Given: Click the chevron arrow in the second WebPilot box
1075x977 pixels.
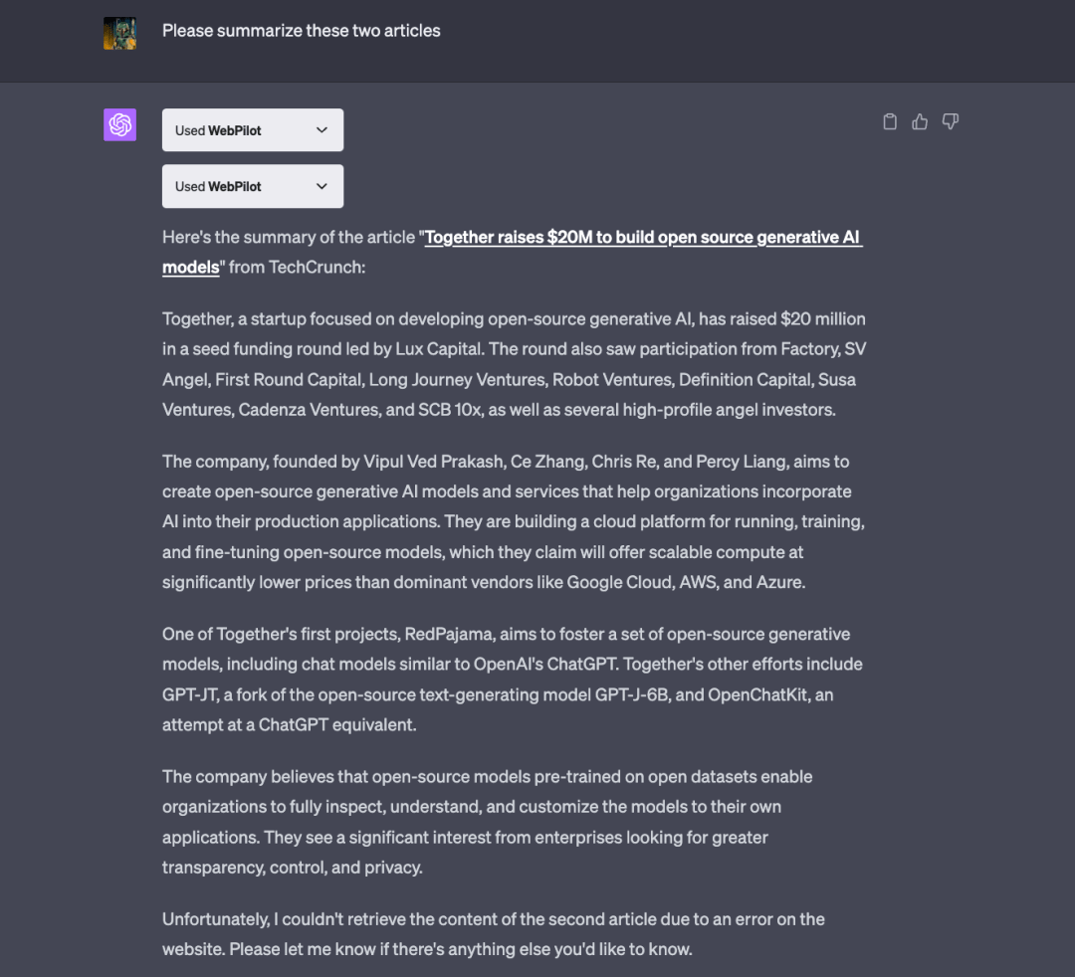Looking at the screenshot, I should click(x=322, y=186).
